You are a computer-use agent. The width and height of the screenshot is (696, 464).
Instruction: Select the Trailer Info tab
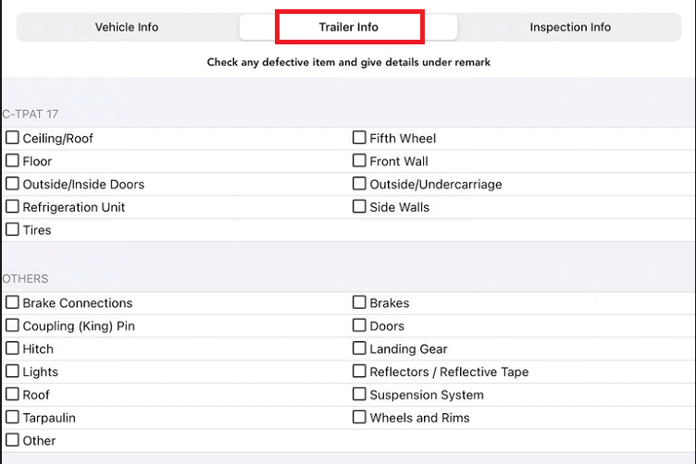(x=349, y=27)
